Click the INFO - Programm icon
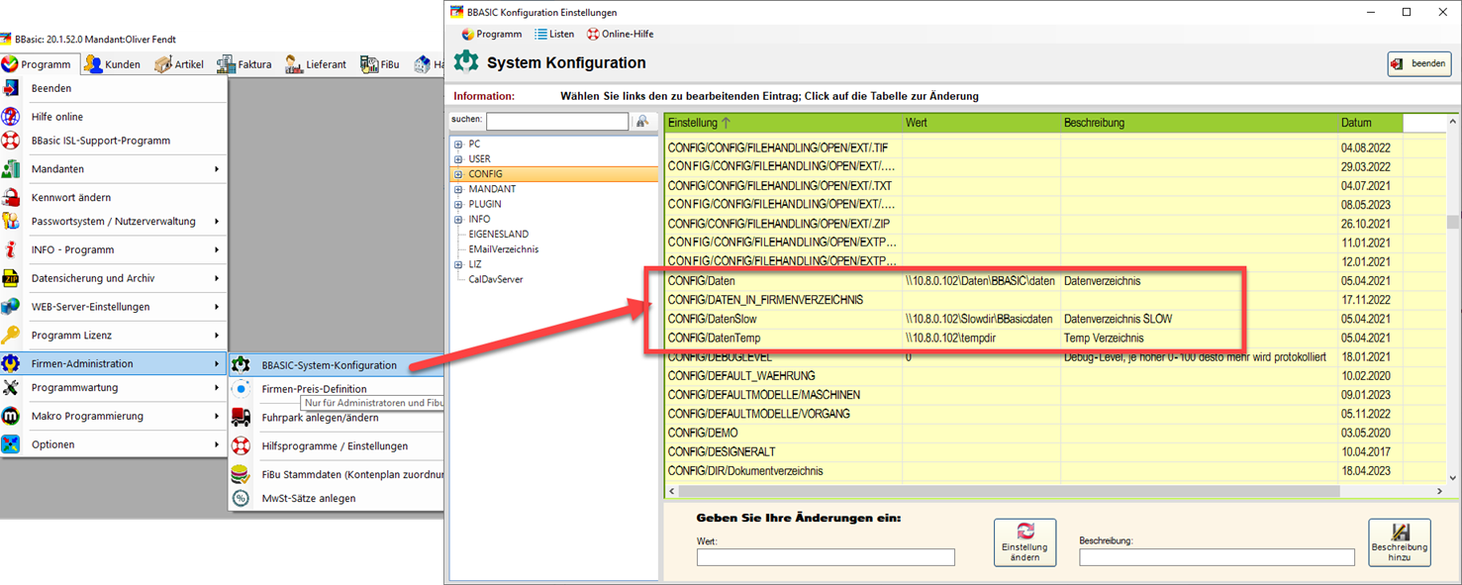The width and height of the screenshot is (1462, 585). pos(11,249)
